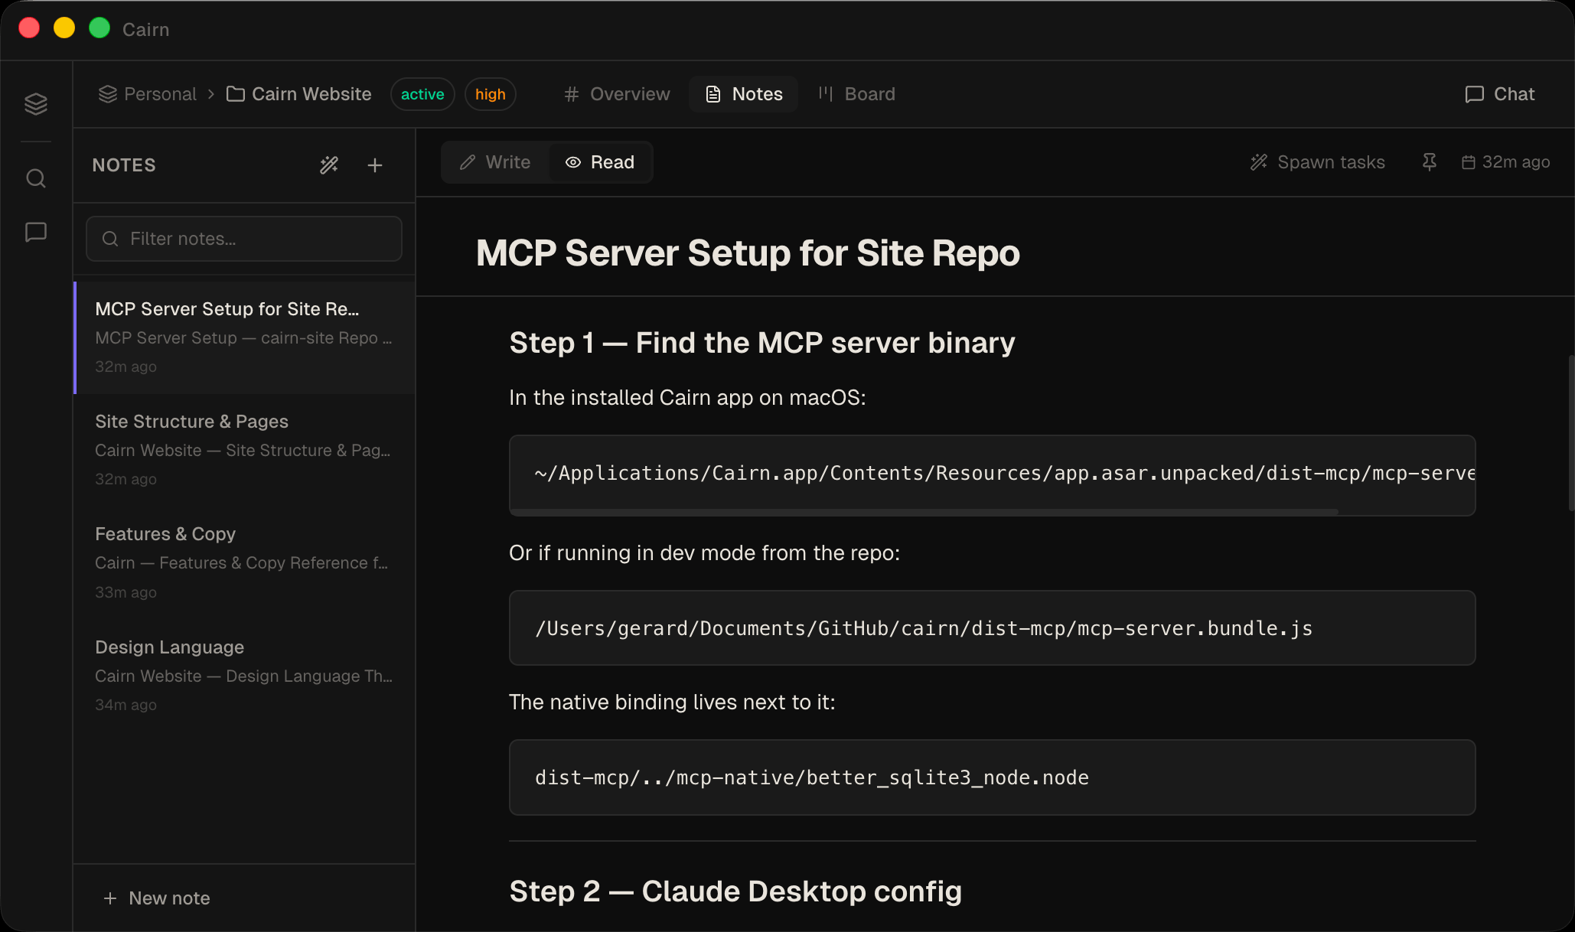Open the Design Language note
Viewport: 1575px width, 932px height.
[245, 675]
